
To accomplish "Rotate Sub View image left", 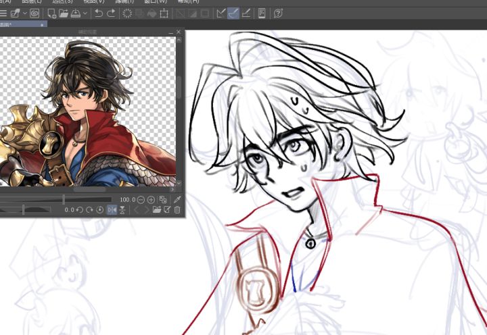I will coord(80,210).
